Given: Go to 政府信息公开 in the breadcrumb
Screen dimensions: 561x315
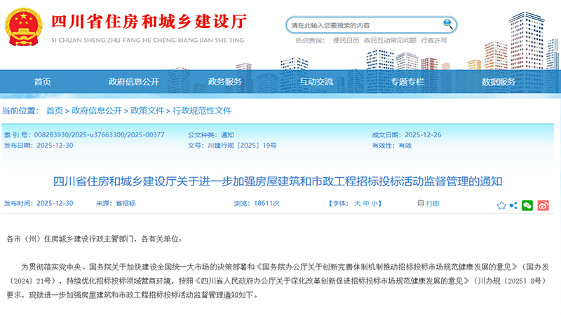Looking at the screenshot, I should click(x=97, y=111).
